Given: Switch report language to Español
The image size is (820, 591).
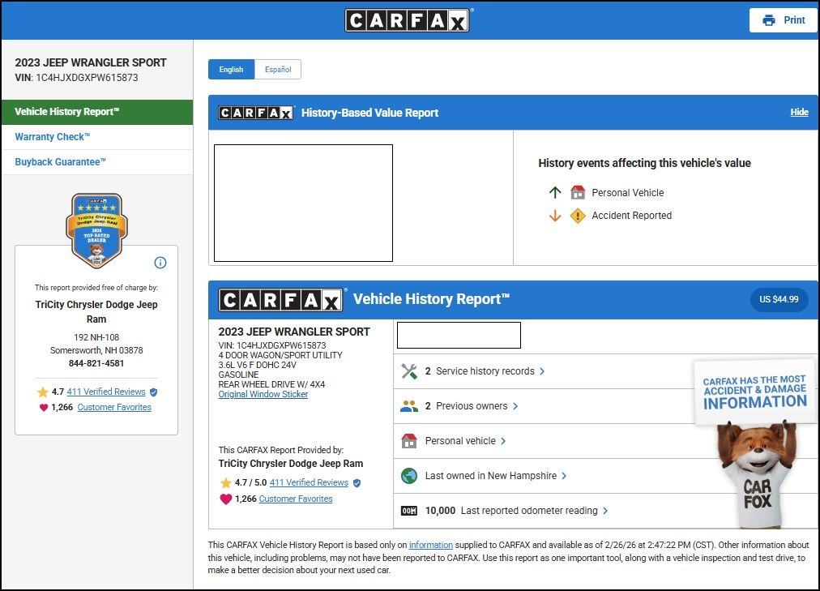Looking at the screenshot, I should pos(278,70).
